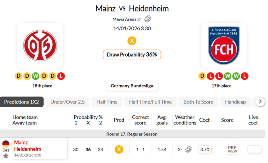
Task: Click Mainz's green W form badge
Action: 35,76
